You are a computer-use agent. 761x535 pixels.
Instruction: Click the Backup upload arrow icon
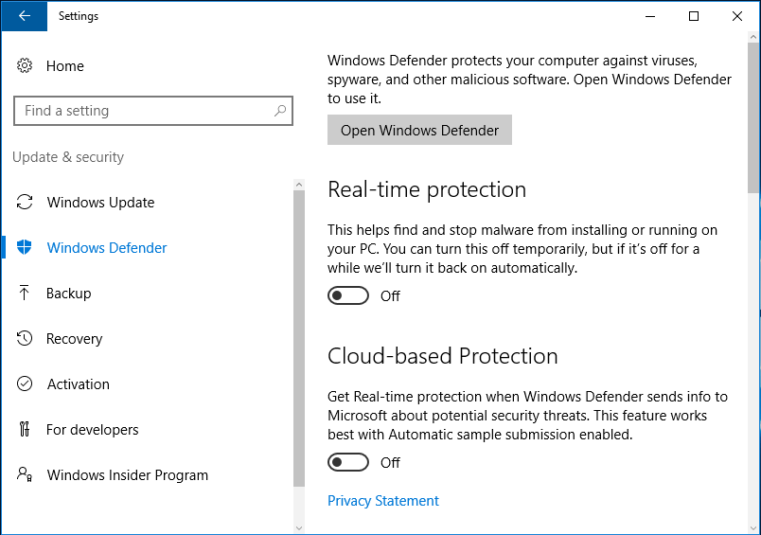(25, 294)
